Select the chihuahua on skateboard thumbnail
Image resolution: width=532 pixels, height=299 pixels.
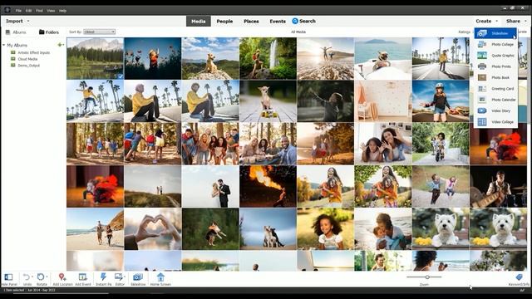pos(268,101)
